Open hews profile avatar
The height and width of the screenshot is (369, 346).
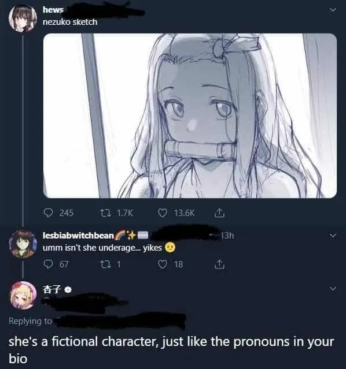pos(23,18)
